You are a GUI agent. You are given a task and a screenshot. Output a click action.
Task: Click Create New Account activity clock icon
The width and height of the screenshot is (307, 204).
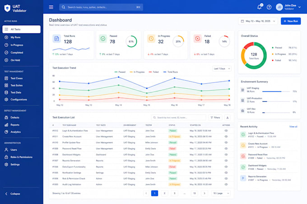tap(243, 145)
